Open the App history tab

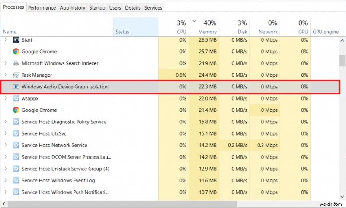tap(72, 8)
